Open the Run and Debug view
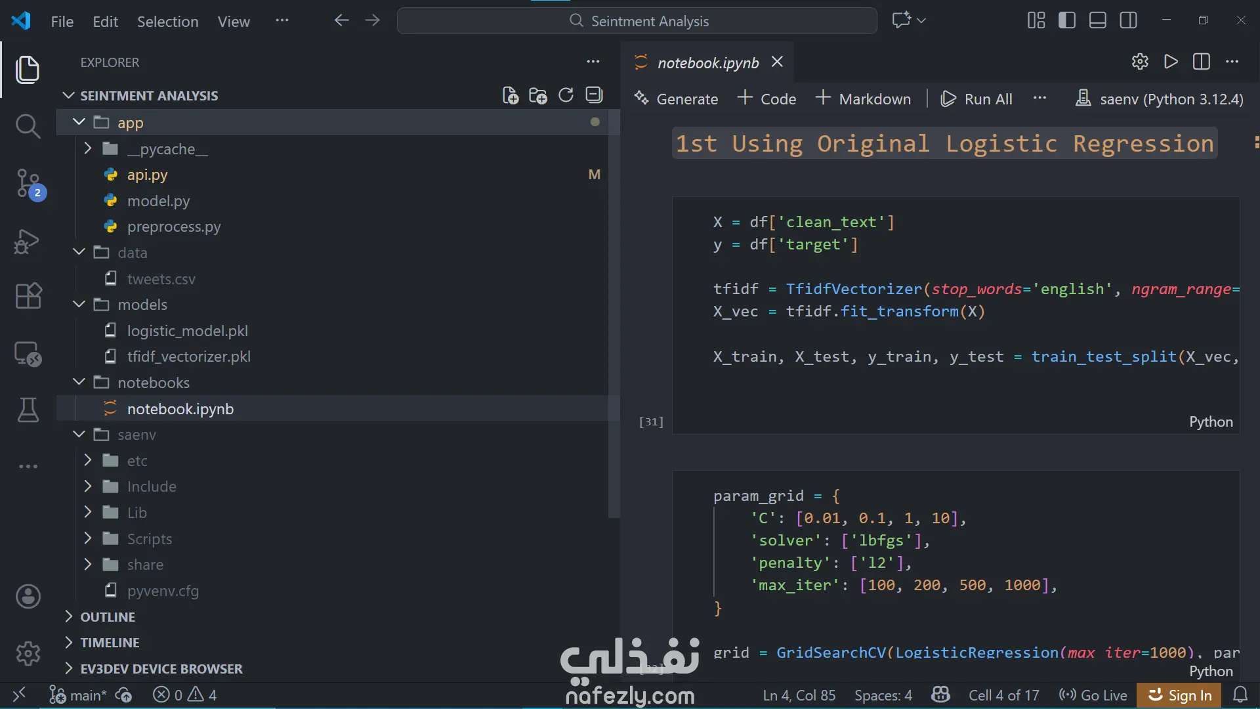The width and height of the screenshot is (1260, 709). point(28,241)
